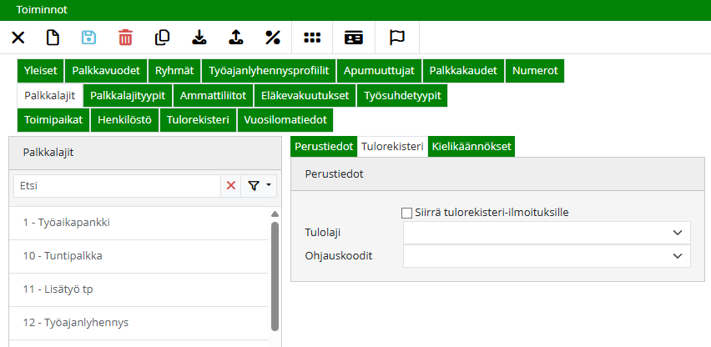
Task: Click the close X toolbar icon
Action: [x=18, y=38]
